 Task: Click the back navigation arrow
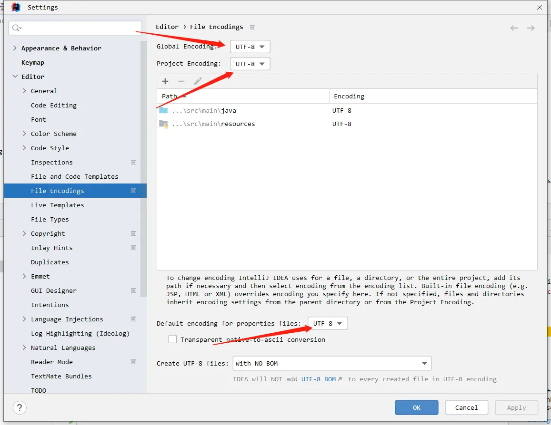[x=514, y=28]
